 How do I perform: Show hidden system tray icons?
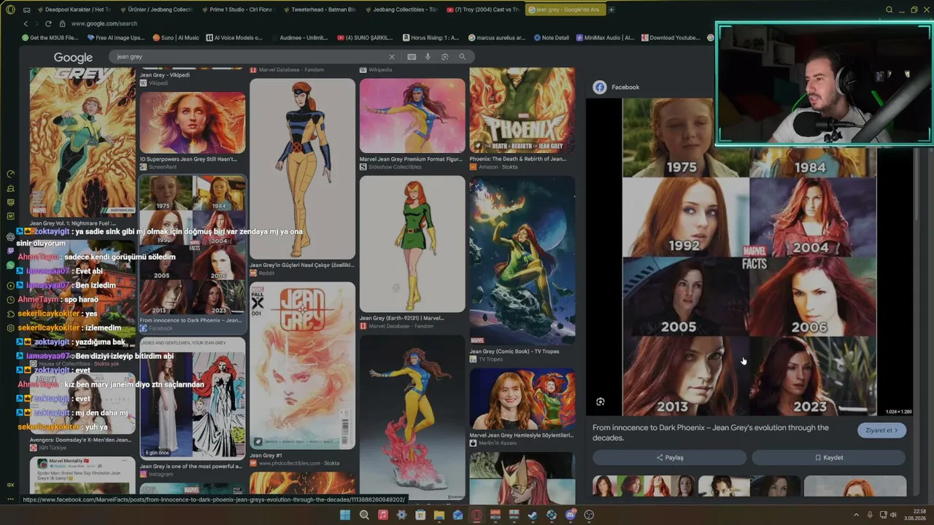click(x=857, y=515)
